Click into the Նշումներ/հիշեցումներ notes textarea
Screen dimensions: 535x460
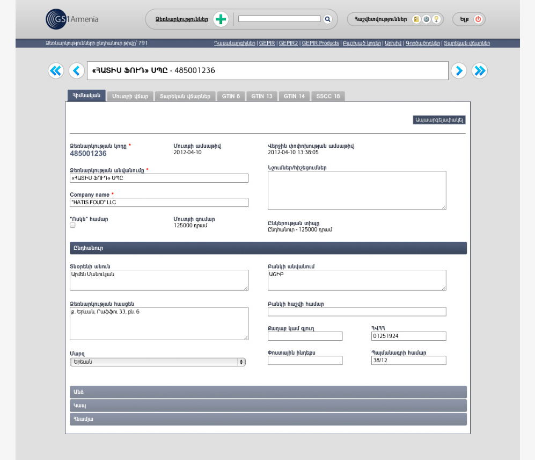tap(357, 190)
